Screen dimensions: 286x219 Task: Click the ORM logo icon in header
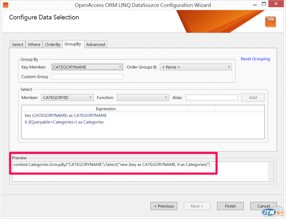click(x=271, y=22)
